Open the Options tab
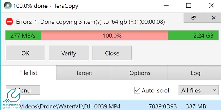221x110 pixels. [140, 73]
